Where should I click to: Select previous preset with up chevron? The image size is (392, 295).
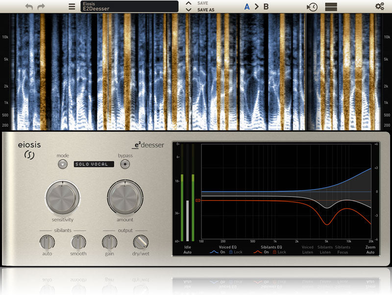pos(189,3)
